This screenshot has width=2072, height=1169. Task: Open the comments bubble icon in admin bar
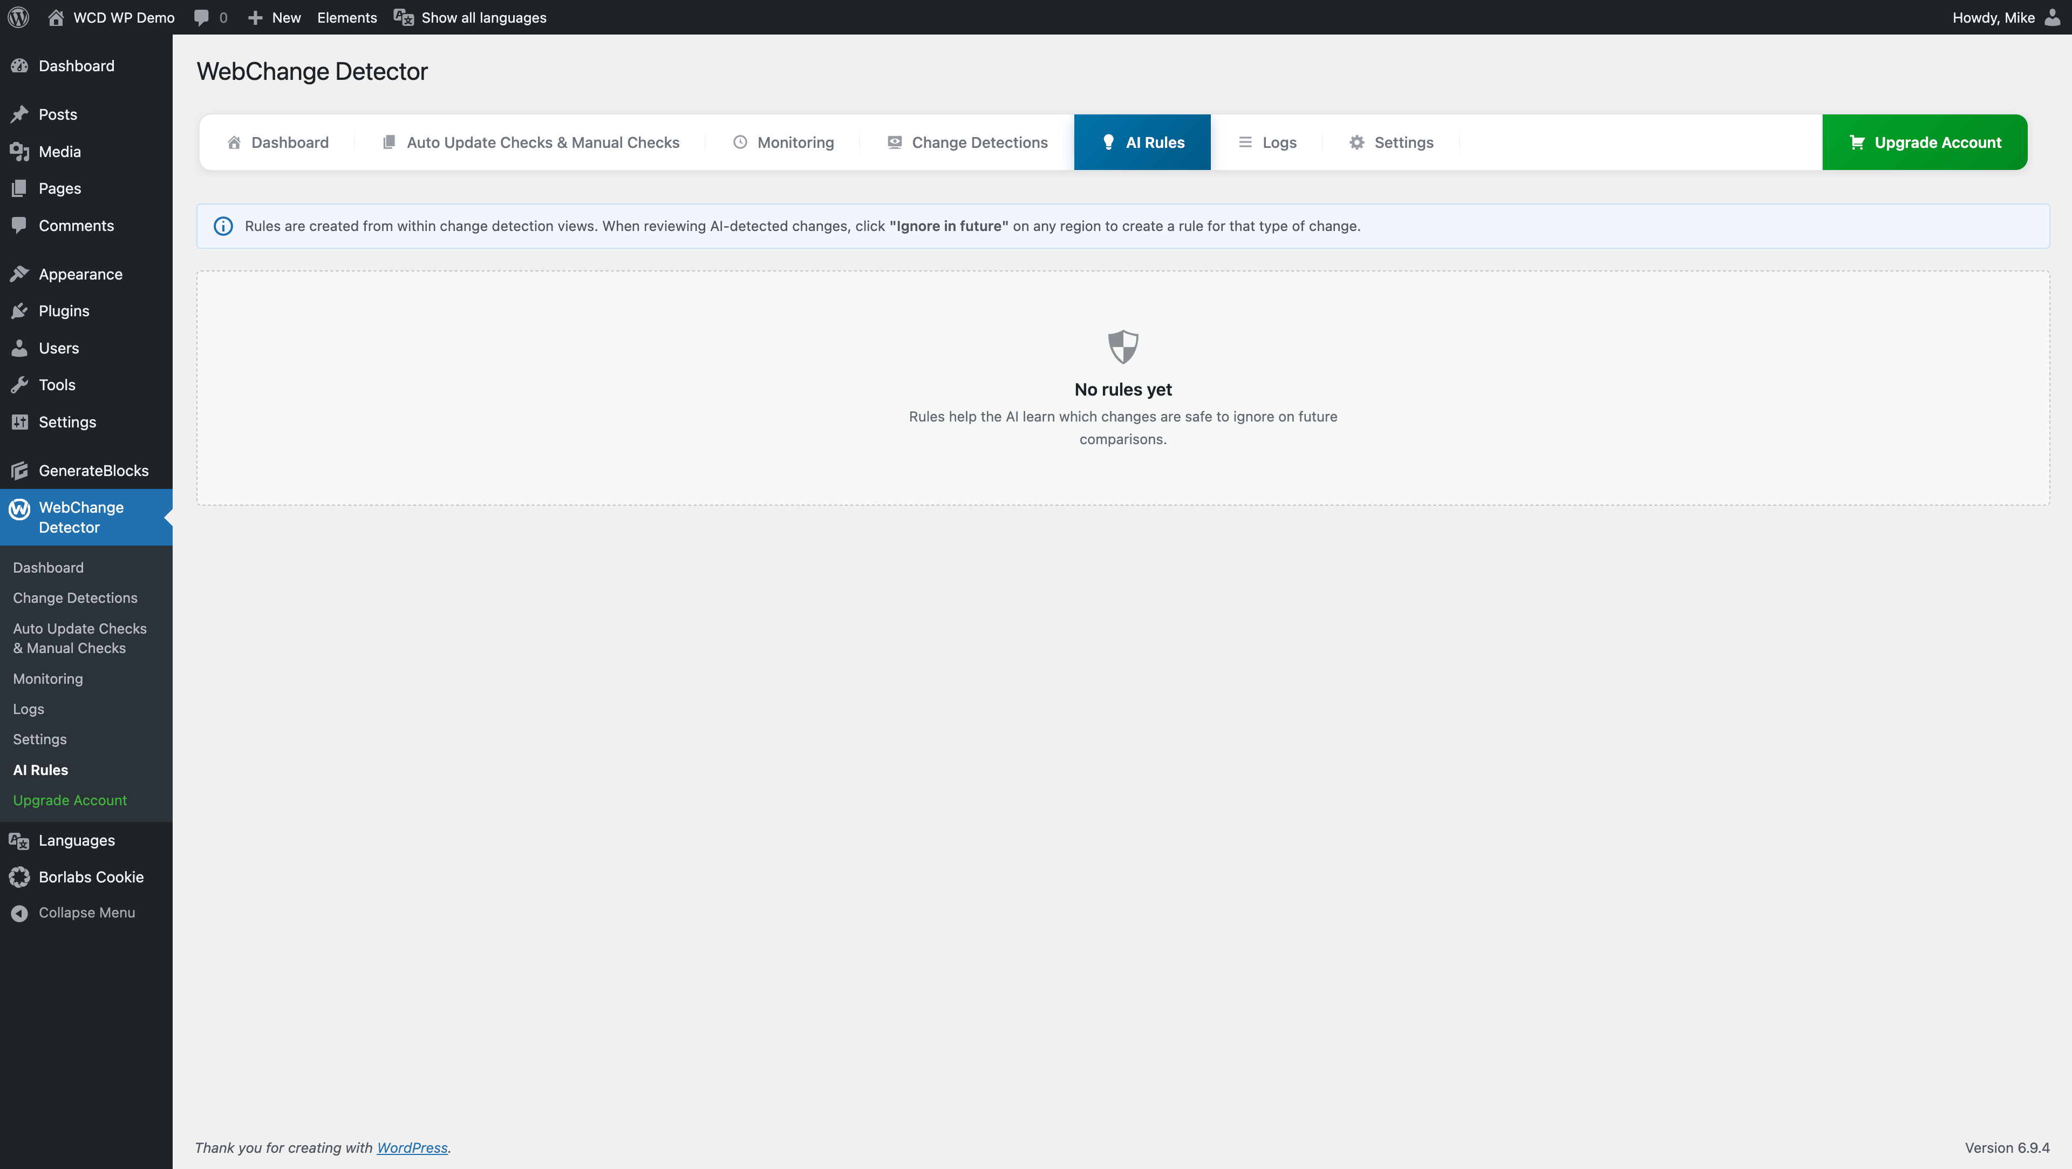[x=201, y=18]
